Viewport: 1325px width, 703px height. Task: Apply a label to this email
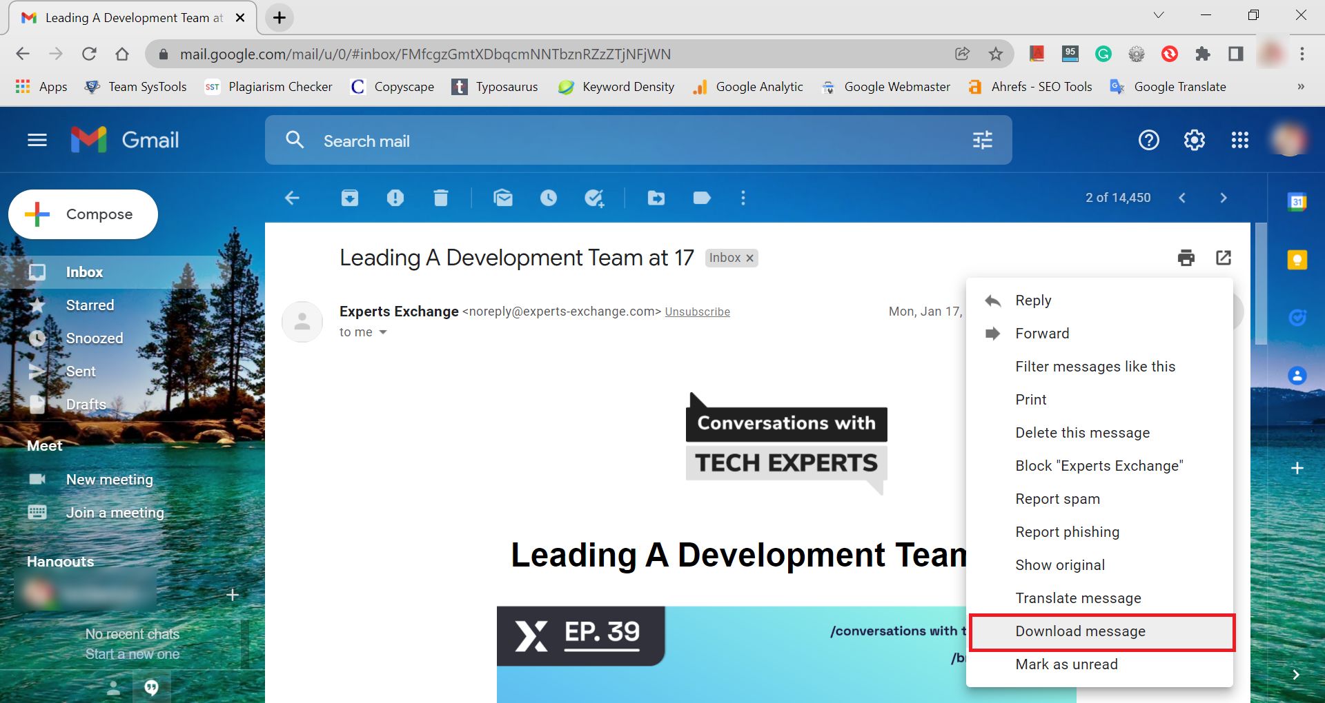point(702,198)
